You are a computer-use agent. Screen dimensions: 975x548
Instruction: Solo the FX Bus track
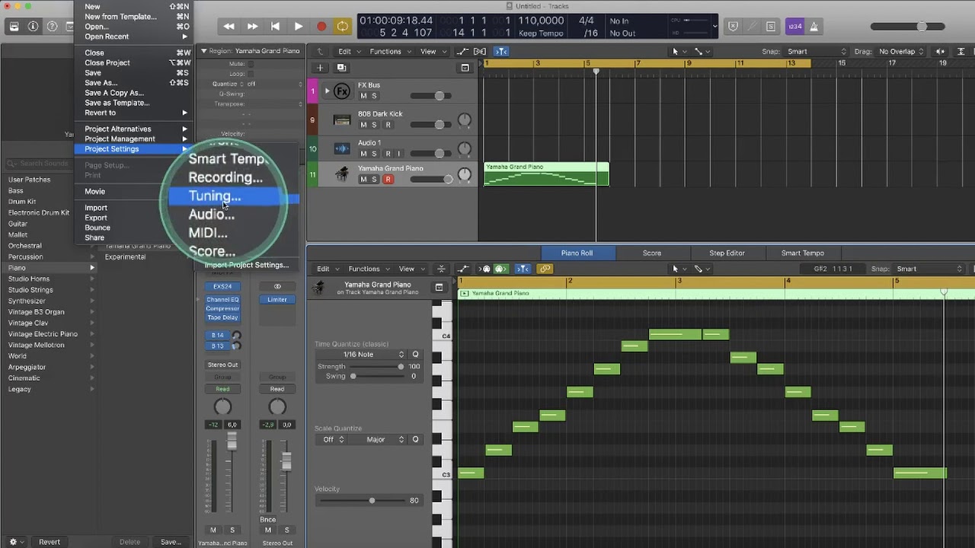[x=374, y=96]
